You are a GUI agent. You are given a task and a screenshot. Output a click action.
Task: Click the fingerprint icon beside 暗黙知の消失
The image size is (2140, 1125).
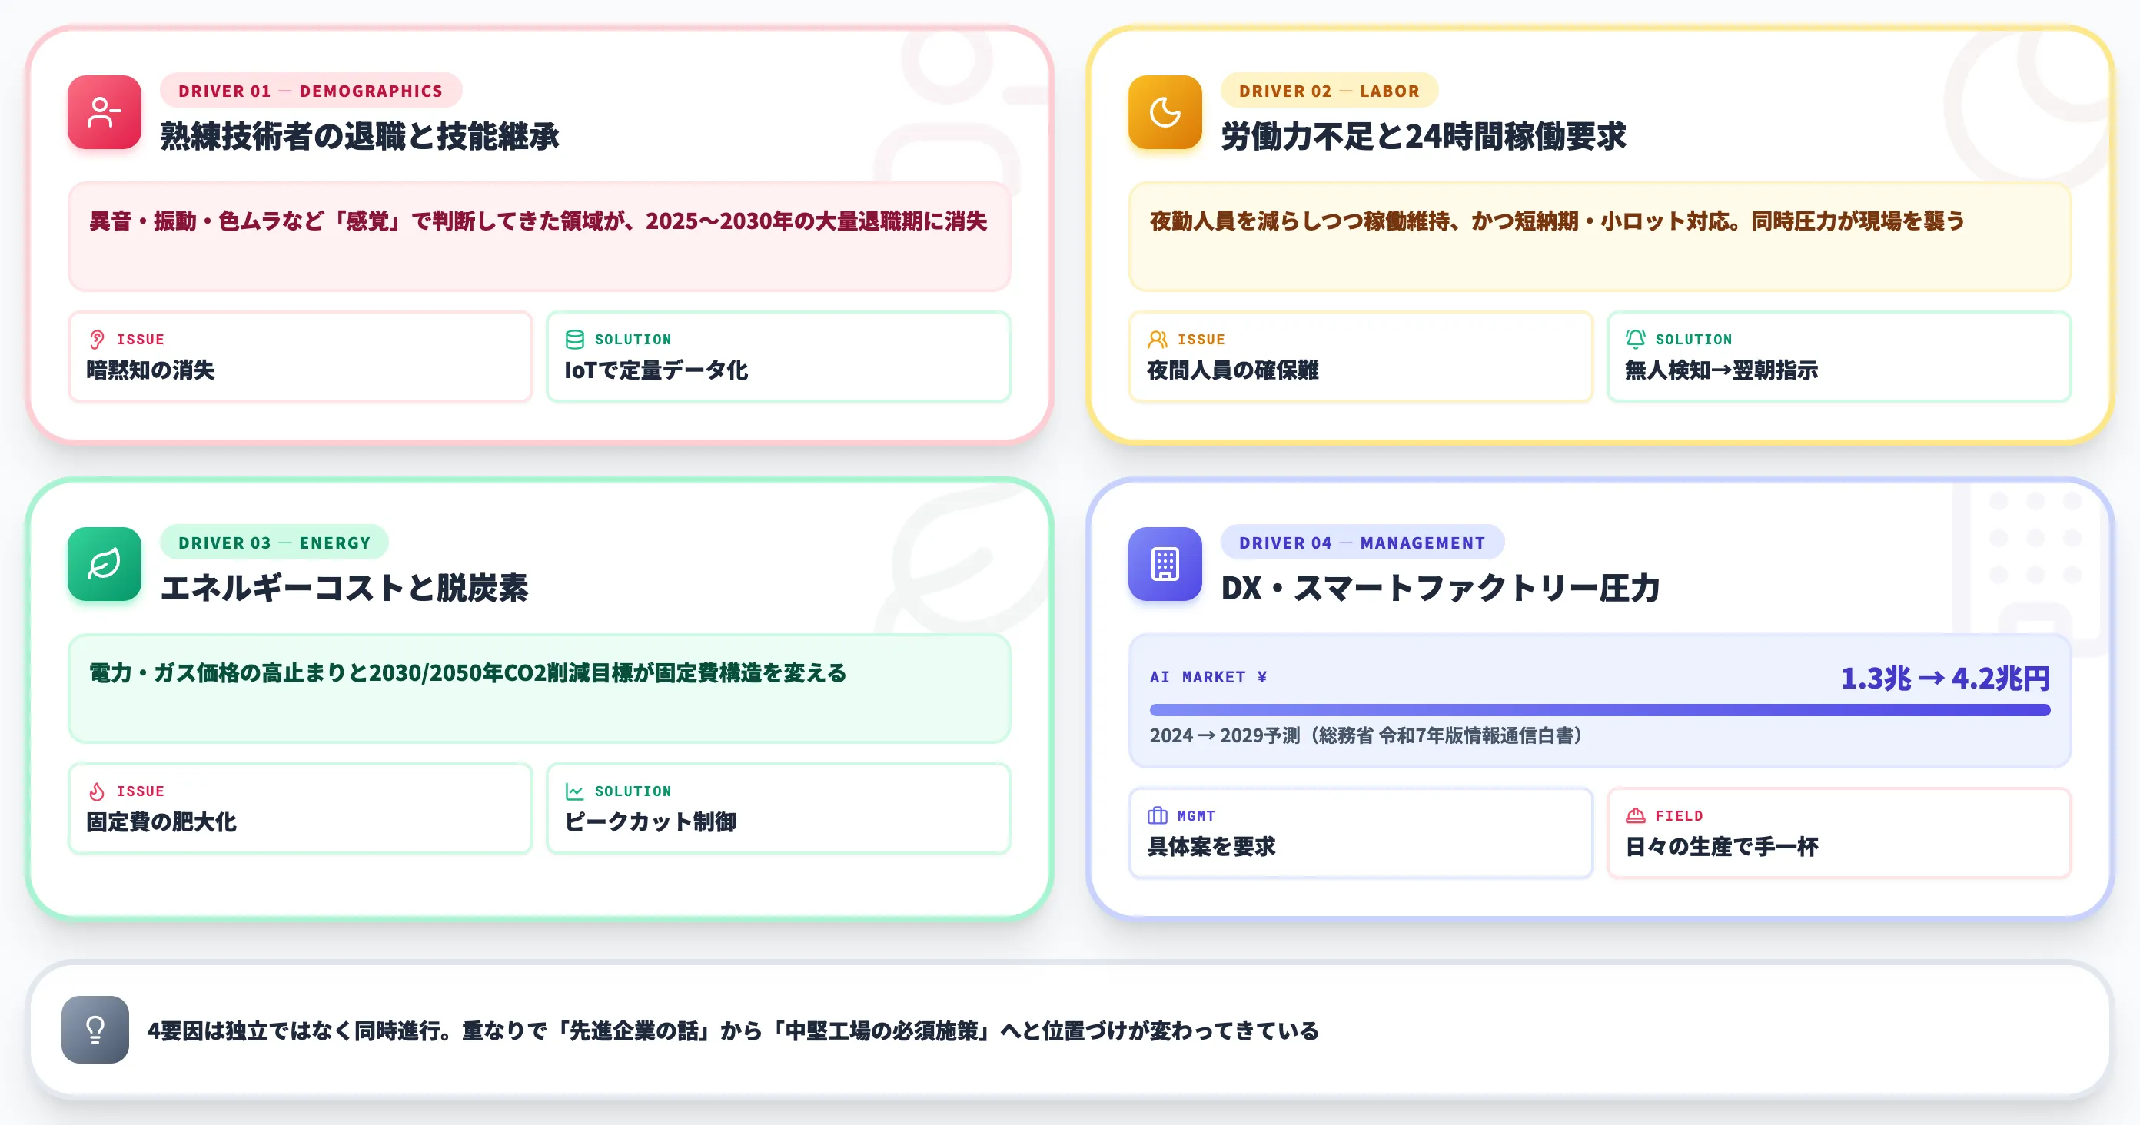tap(98, 338)
